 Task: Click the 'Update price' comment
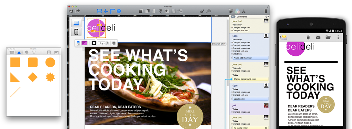(x=250, y=99)
